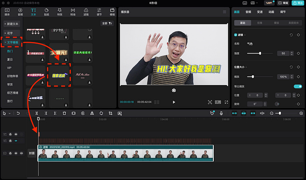306x180 pixels.
Task: Toggle visibility eye of main video track
Action: 16,153
